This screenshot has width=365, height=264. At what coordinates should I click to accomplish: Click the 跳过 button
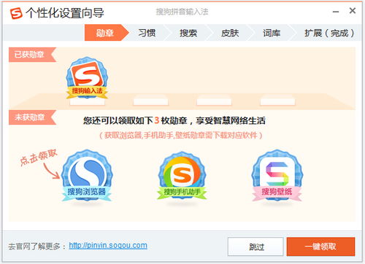tap(255, 246)
